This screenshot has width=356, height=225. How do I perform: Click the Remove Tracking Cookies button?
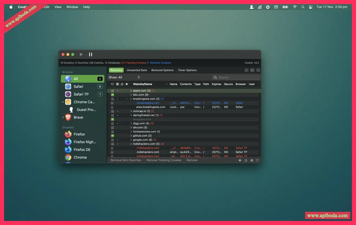164,160
